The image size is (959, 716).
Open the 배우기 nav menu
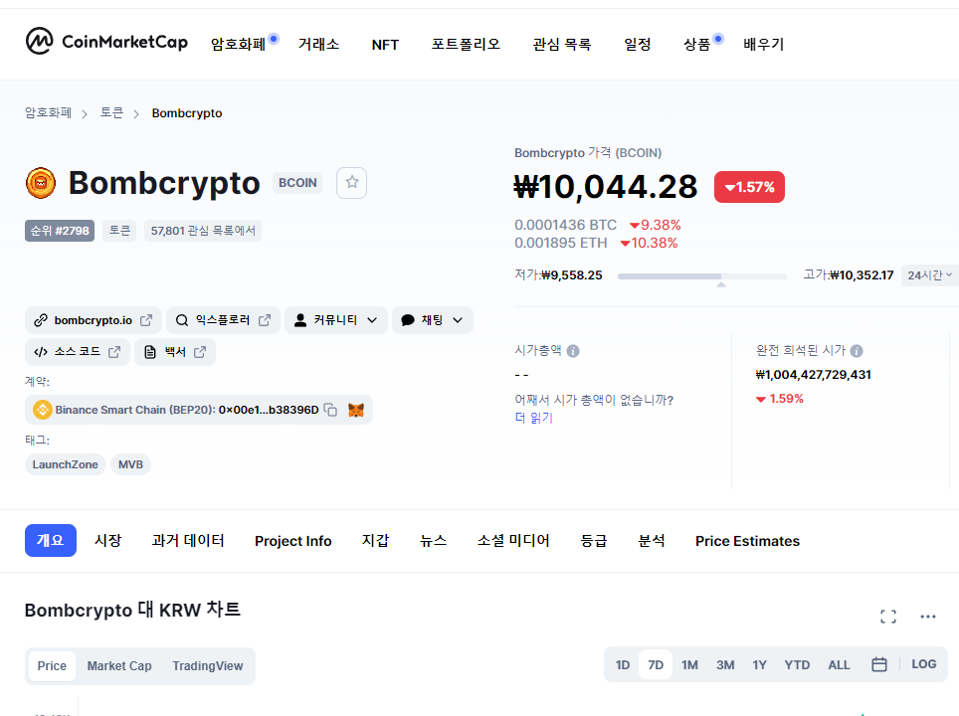pyautogui.click(x=763, y=45)
